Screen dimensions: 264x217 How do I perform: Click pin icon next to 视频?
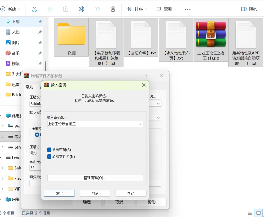tap(40, 63)
